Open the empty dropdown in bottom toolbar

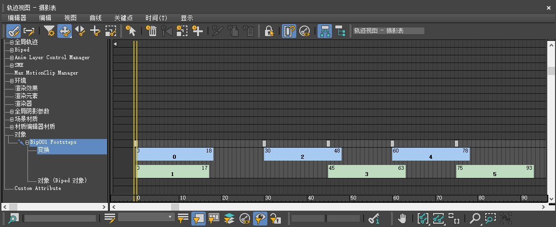click(x=146, y=217)
